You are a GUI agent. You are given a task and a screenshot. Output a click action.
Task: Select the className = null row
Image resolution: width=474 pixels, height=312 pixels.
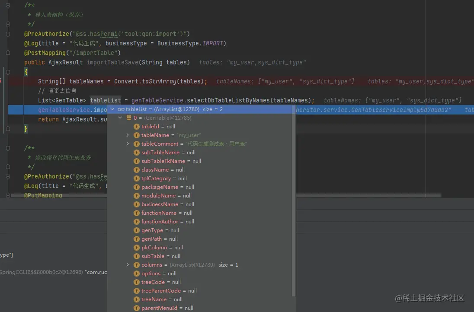coord(199,170)
